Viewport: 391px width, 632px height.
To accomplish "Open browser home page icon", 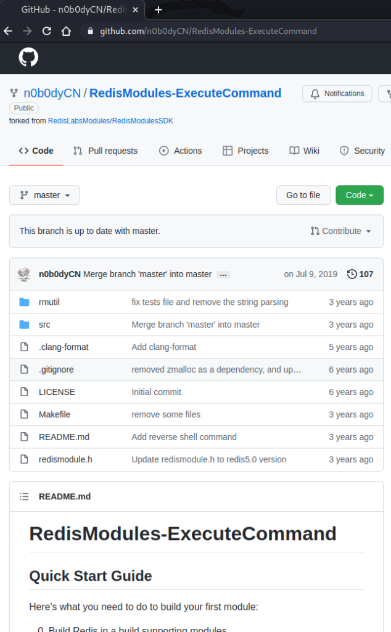I will [66, 31].
